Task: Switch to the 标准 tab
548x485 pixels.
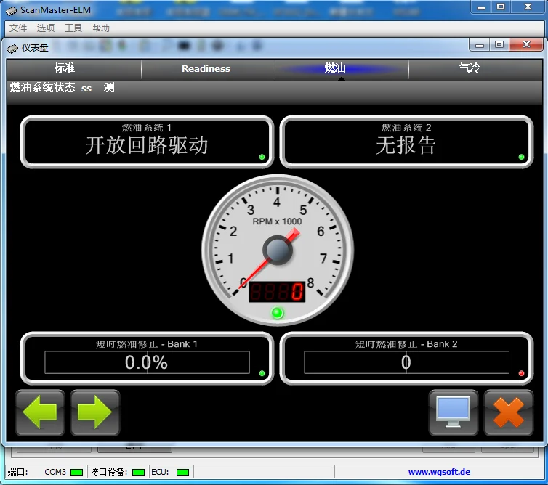Action: pos(73,69)
